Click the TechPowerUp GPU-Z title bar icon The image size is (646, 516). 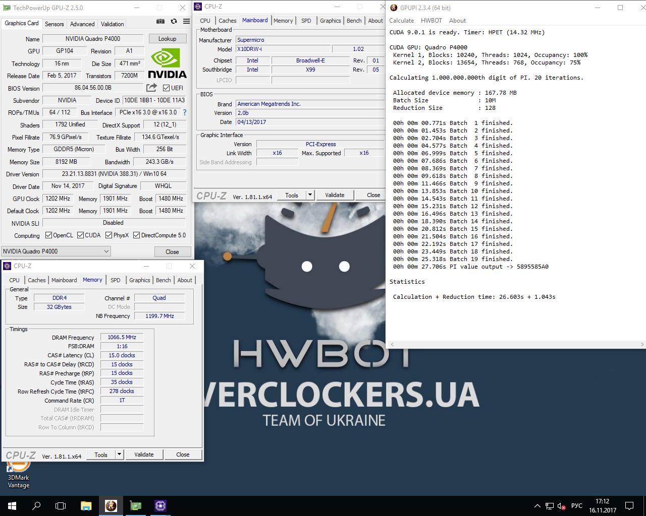[x=7, y=8]
